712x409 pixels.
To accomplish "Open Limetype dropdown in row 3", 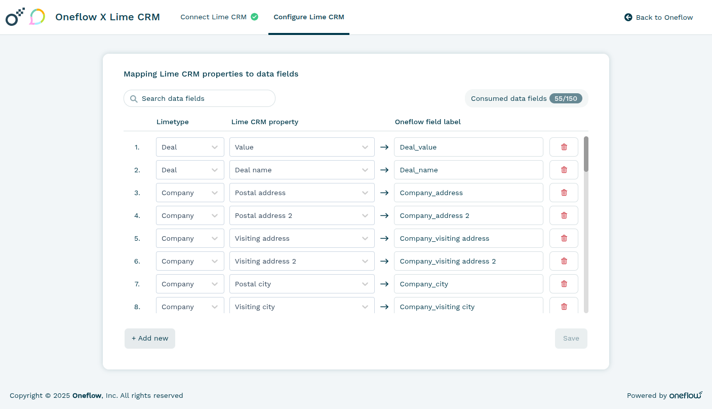I will [190, 193].
